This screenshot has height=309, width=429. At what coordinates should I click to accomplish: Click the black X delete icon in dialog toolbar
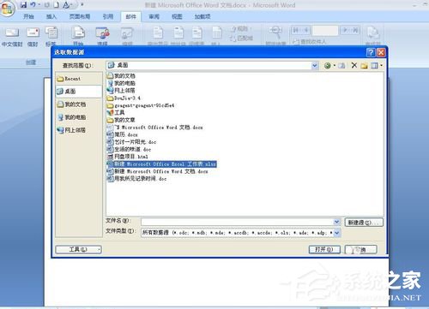(x=354, y=65)
